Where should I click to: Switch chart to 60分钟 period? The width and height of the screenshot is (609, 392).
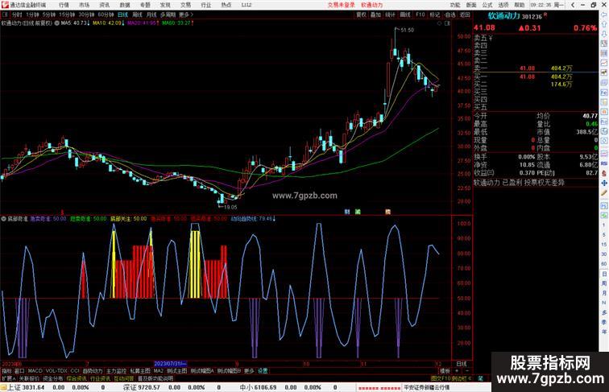coord(106,14)
